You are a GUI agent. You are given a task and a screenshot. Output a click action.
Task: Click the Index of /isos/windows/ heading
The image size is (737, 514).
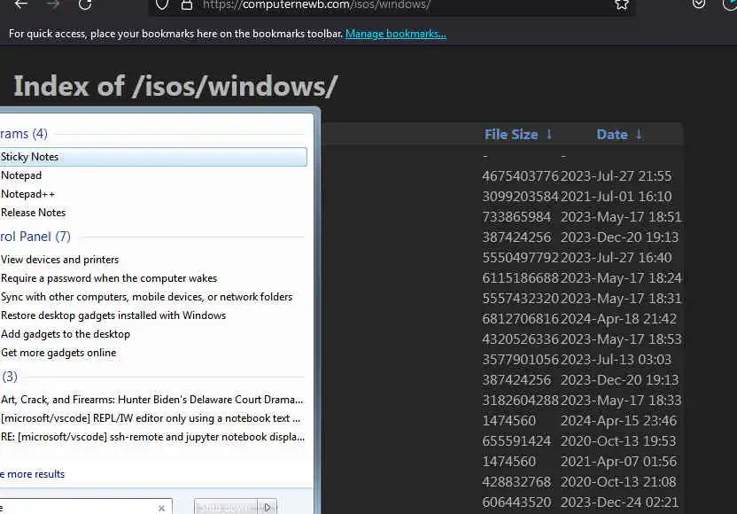[x=175, y=87]
